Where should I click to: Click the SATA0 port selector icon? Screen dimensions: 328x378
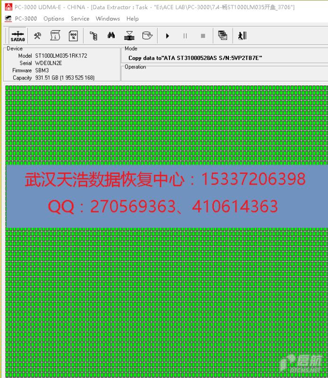(x=17, y=36)
